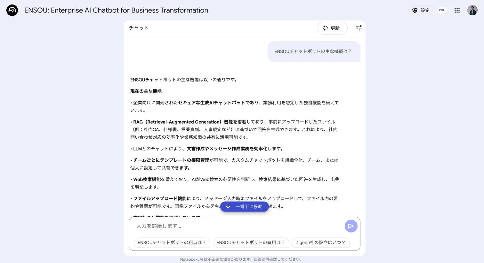Click the 更新 refresh button
Image resolution: width=484 pixels, height=263 pixels.
(x=332, y=28)
